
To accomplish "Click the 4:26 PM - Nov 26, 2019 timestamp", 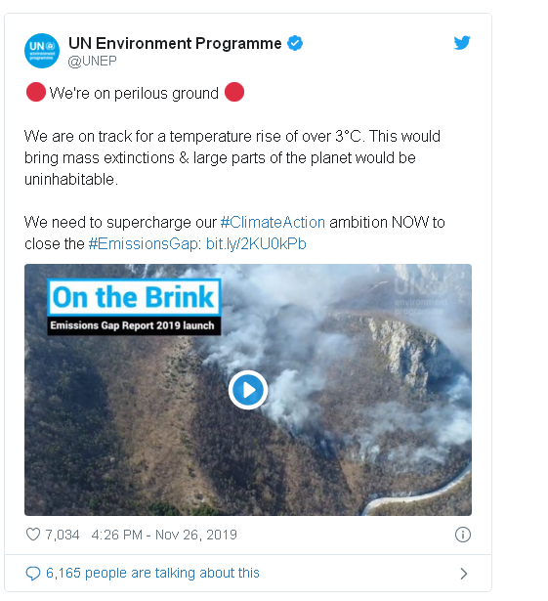I will [x=164, y=535].
